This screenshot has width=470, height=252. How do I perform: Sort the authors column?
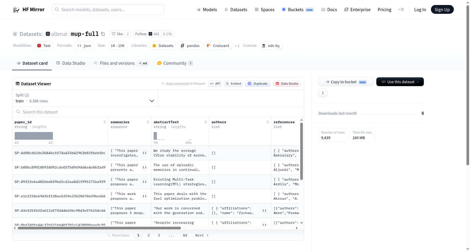click(268, 122)
